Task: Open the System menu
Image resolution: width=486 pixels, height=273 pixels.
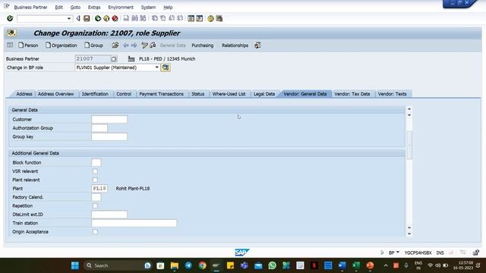Action: (149, 7)
